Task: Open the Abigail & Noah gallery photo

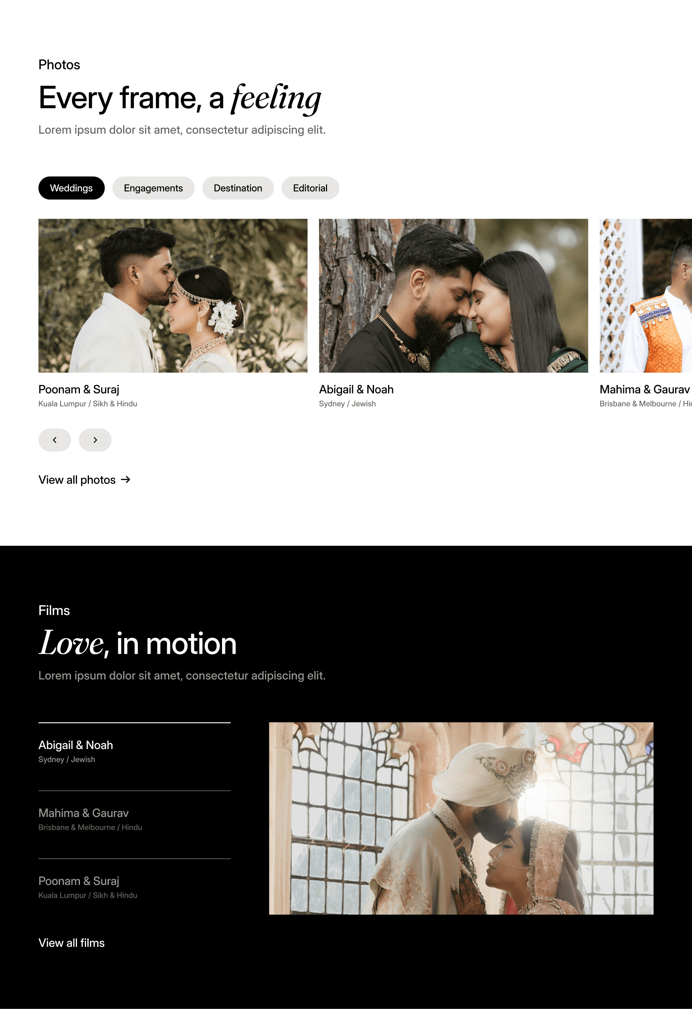Action: point(454,296)
